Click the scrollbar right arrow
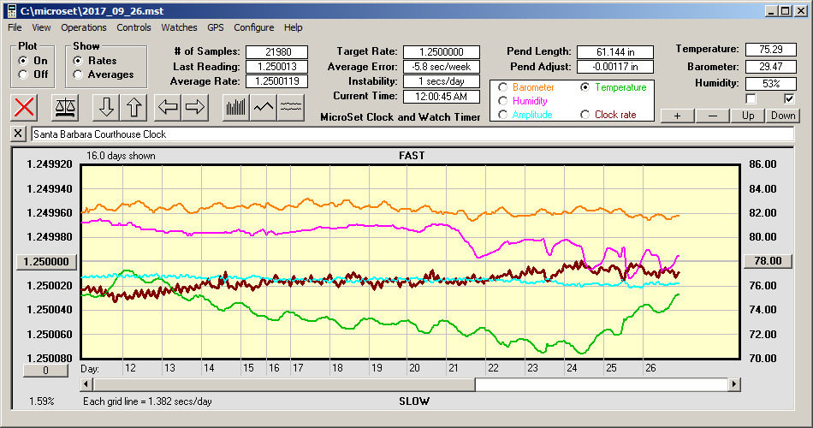 pyautogui.click(x=733, y=384)
